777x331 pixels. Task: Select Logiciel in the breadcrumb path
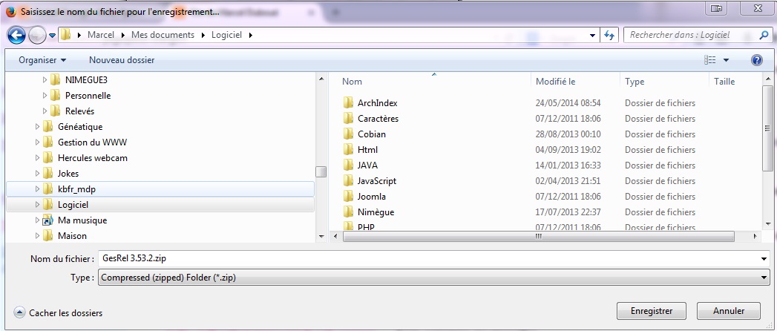point(226,35)
